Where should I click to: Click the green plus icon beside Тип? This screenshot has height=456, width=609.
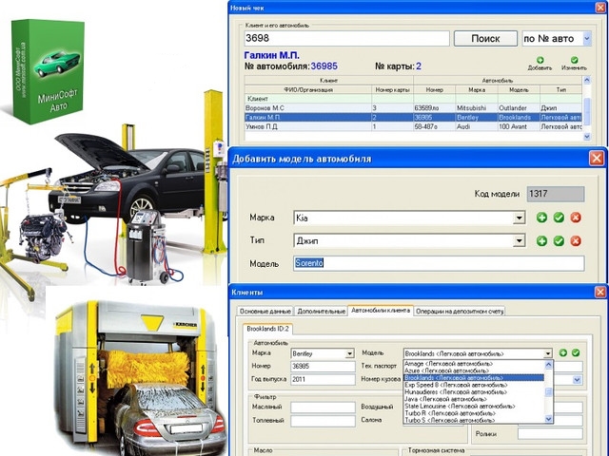click(541, 240)
